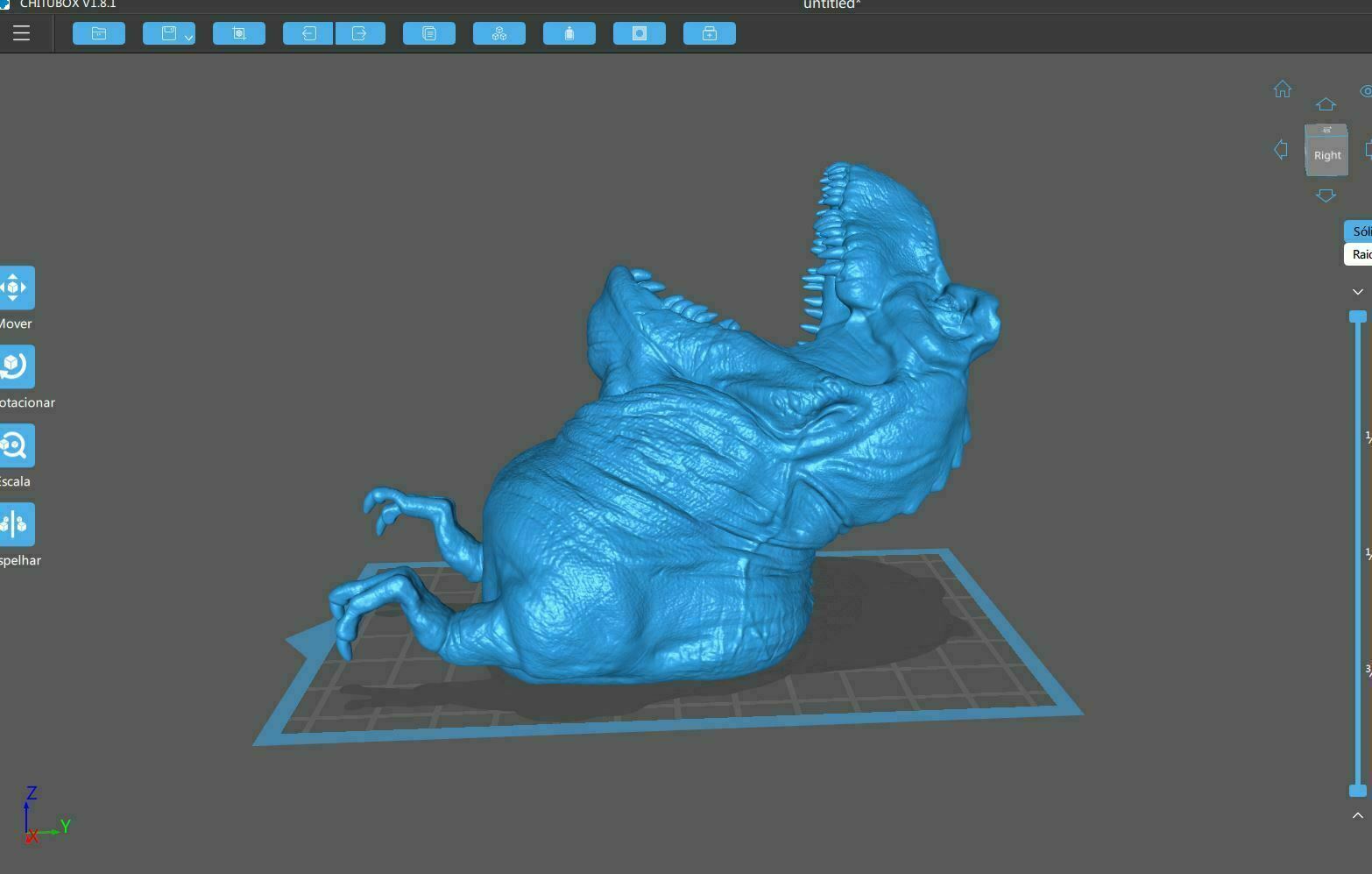This screenshot has height=874, width=1372.
Task: Click the resin bottle toolbar icon
Action: 569,33
